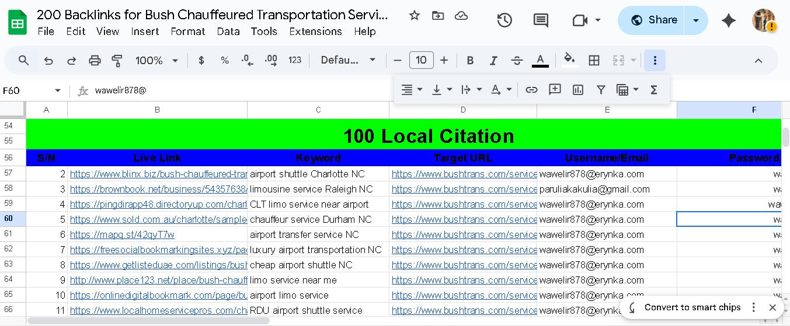790x326 pixels.
Task: Toggle bold formatting
Action: (x=470, y=60)
